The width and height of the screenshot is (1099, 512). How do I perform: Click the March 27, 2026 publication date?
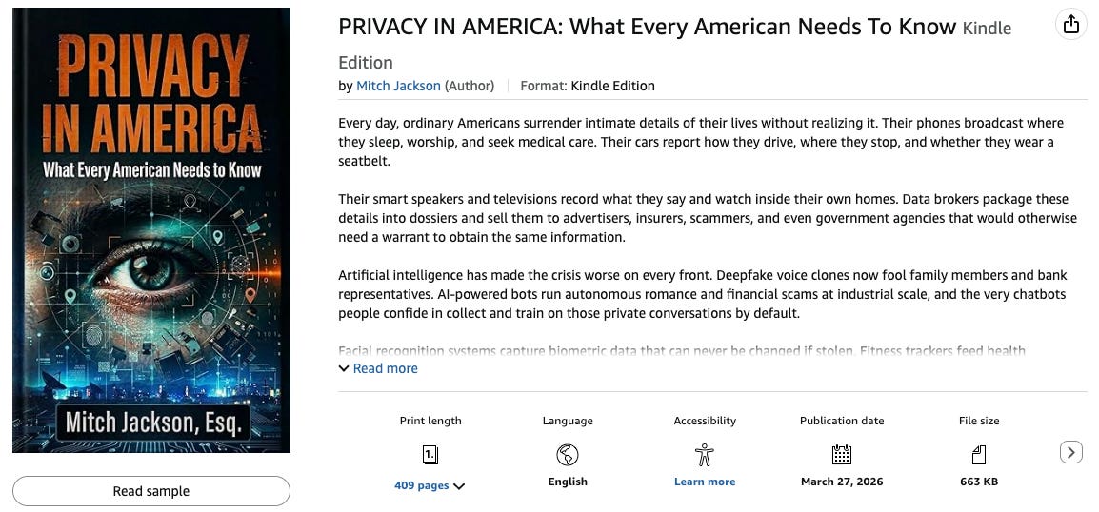click(x=842, y=482)
